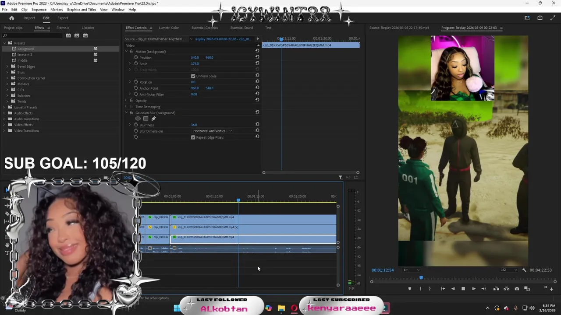Click Add Marker in Program monitor
Viewport: 561px width, 315px height.
(410, 289)
